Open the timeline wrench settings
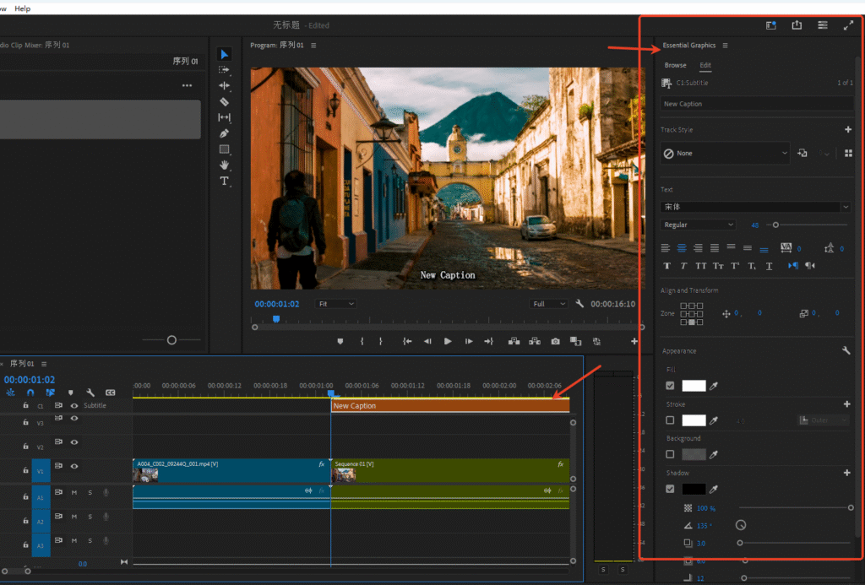The height and width of the screenshot is (585, 865). pos(91,393)
